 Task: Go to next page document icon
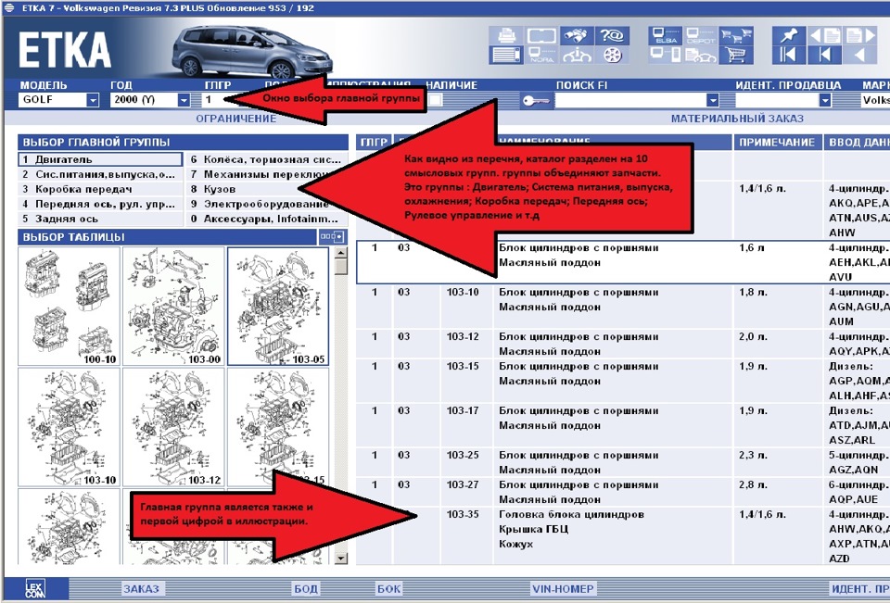[860, 36]
